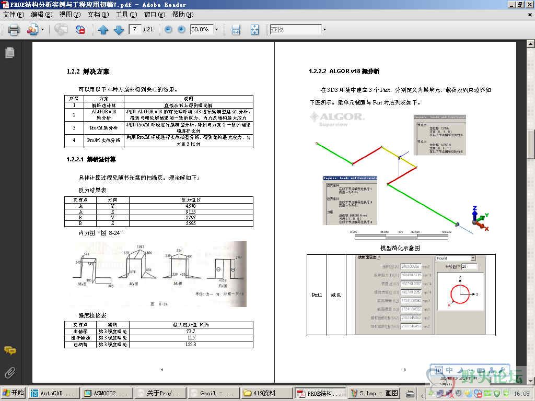Click the page number field showing 7
535x401 pixels.
tap(135, 30)
